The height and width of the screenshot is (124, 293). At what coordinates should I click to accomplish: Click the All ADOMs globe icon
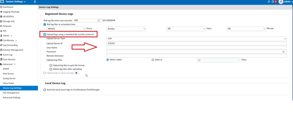(1, 16)
